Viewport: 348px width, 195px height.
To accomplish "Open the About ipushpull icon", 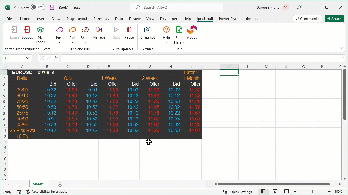I will tap(192, 30).
